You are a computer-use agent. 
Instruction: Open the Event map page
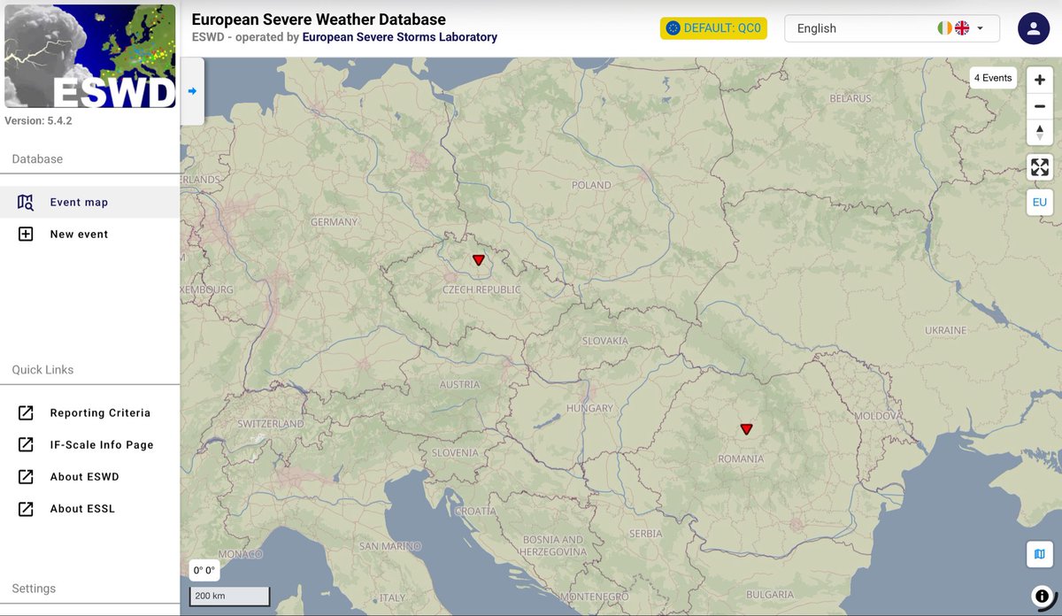coord(89,202)
